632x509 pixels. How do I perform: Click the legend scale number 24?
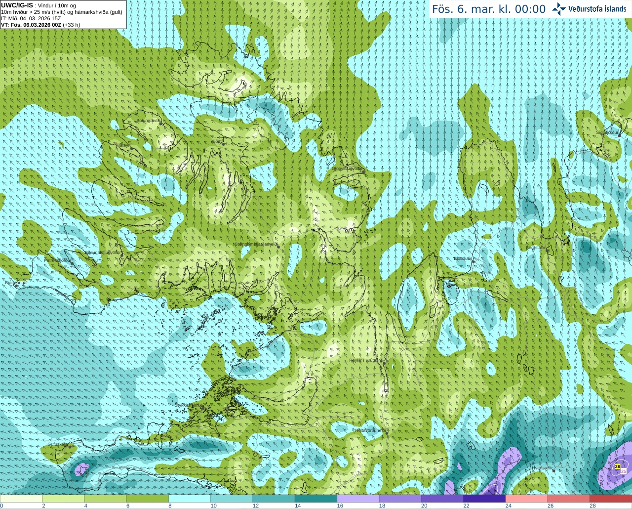point(508,506)
